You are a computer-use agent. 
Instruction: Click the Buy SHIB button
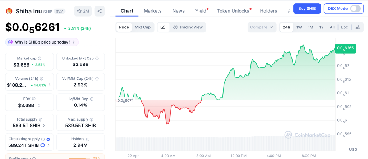[307, 8]
